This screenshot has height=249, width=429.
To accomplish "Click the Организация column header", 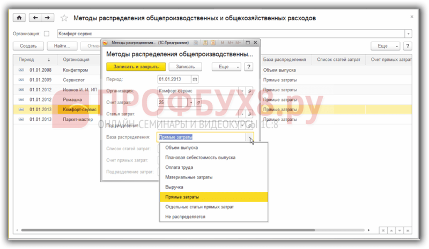I will [79, 59].
